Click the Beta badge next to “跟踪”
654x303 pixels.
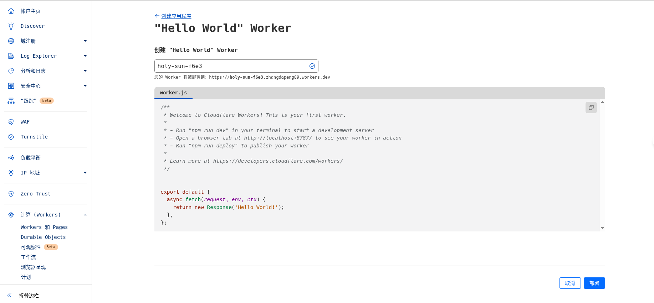47,101
